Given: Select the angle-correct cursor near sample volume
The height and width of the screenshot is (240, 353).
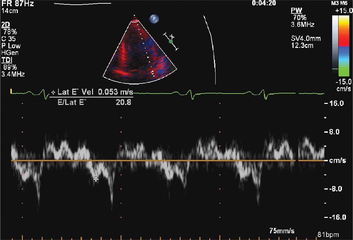Looking at the screenshot, I should pyautogui.click(x=172, y=36).
